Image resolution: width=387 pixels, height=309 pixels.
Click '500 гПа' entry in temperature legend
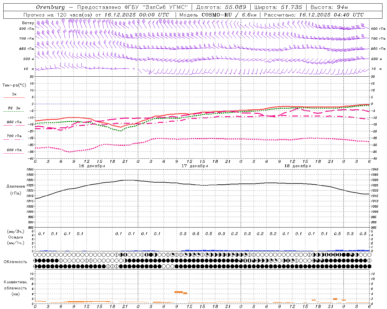point(14,150)
